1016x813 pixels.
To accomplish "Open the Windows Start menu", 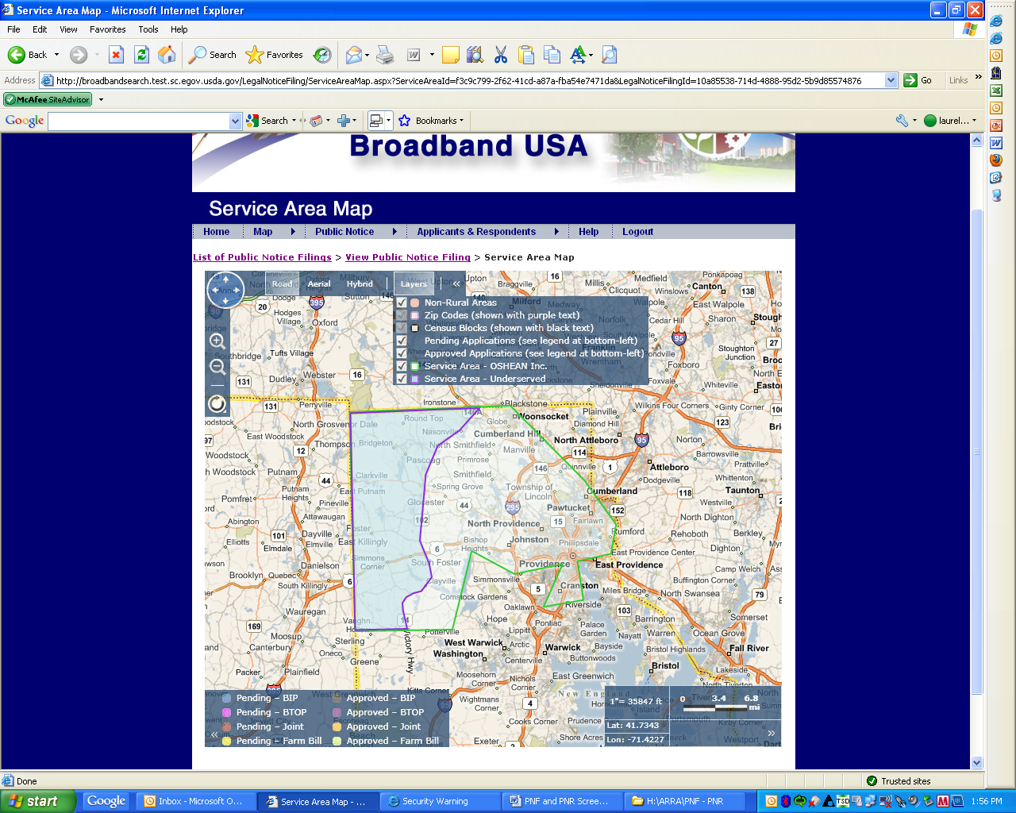I will [38, 801].
